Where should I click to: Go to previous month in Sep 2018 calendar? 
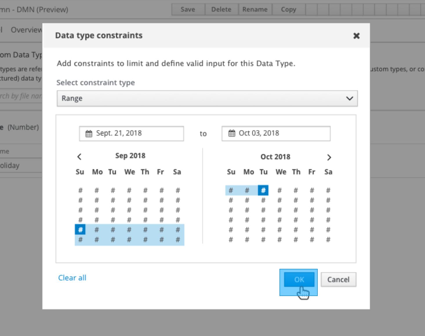tap(79, 157)
